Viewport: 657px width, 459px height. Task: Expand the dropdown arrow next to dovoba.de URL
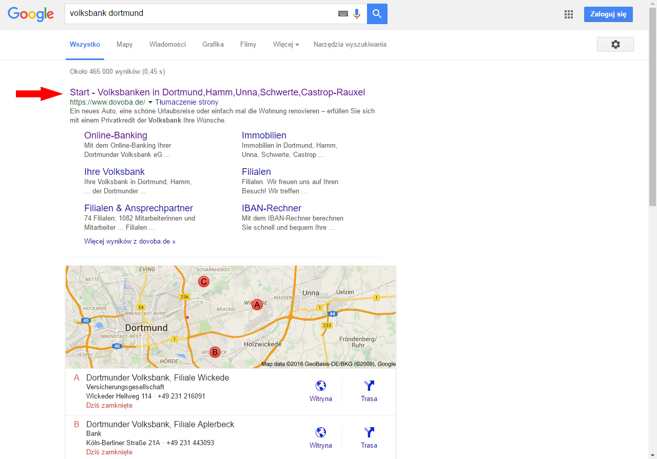(150, 103)
